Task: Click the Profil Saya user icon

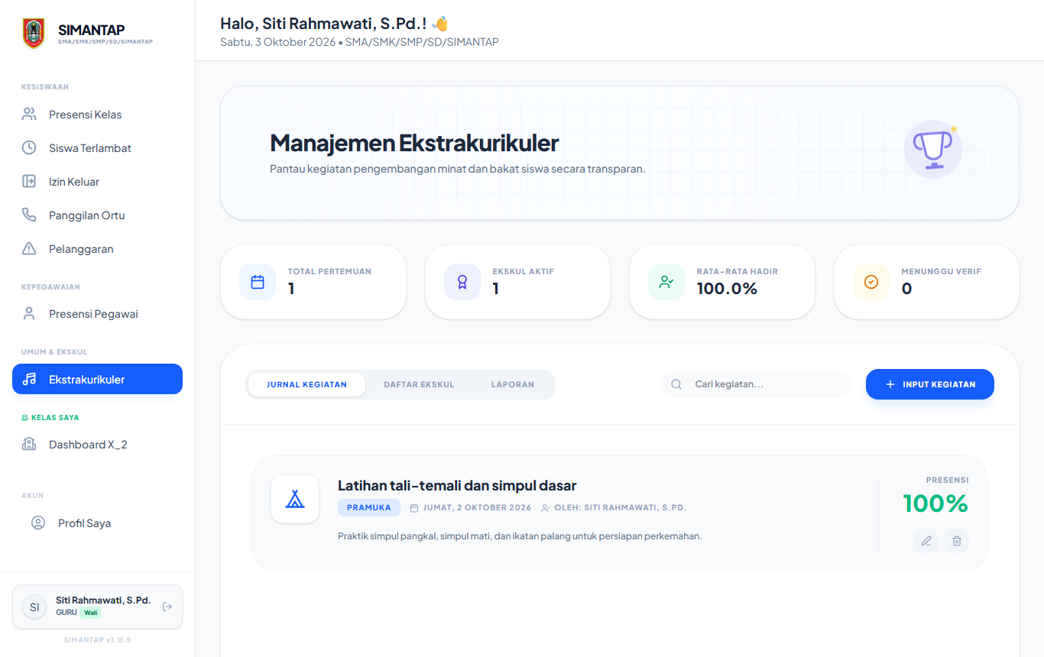Action: 38,523
